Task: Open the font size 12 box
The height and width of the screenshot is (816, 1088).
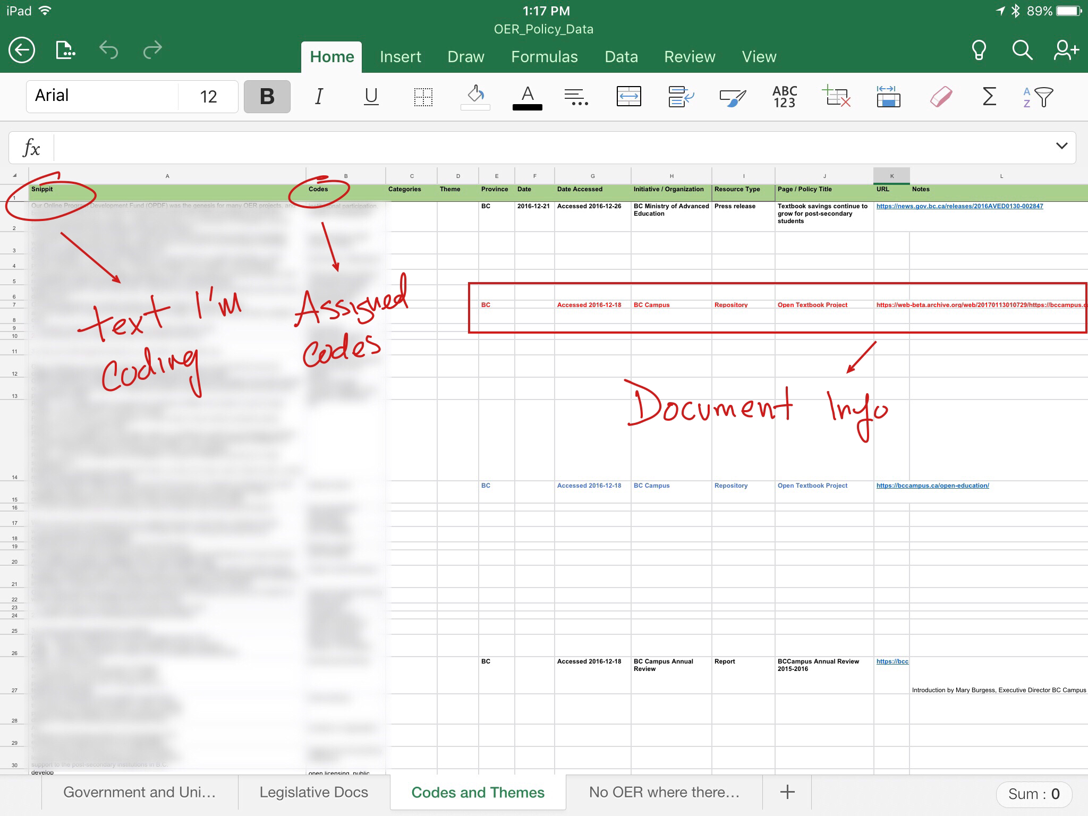Action: click(208, 97)
